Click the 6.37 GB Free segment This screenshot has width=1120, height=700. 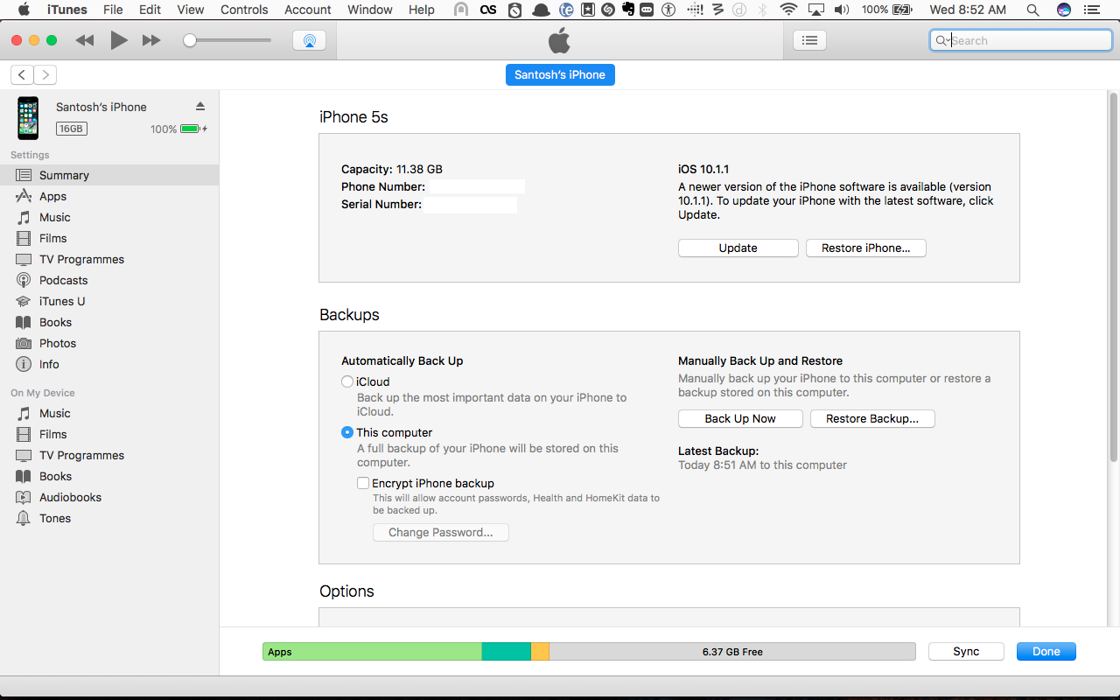tap(732, 651)
